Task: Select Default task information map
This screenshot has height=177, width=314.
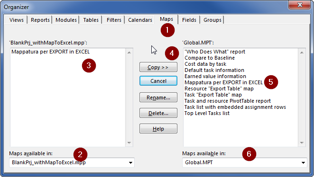Action: coord(214,71)
